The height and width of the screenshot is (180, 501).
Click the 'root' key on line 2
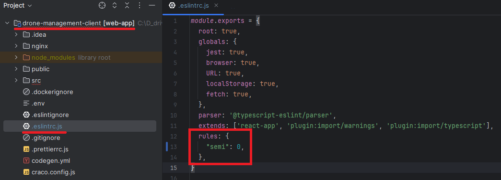(206, 32)
